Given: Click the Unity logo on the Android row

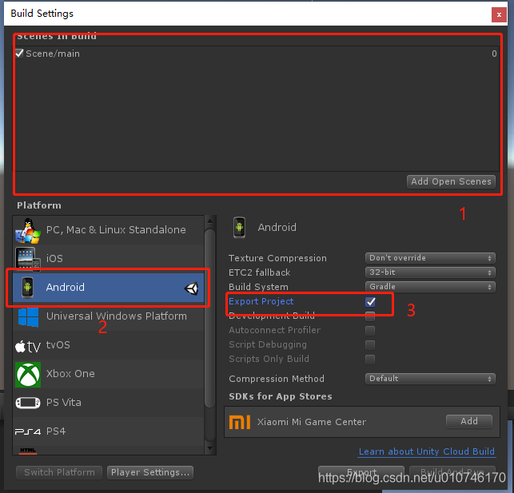Looking at the screenshot, I should [191, 288].
